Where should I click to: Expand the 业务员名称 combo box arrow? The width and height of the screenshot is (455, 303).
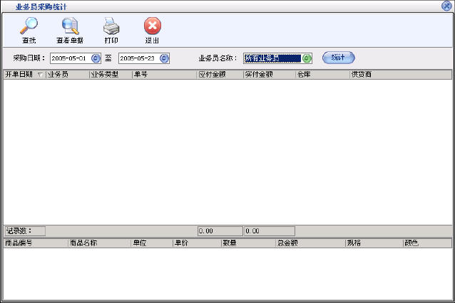pos(307,58)
